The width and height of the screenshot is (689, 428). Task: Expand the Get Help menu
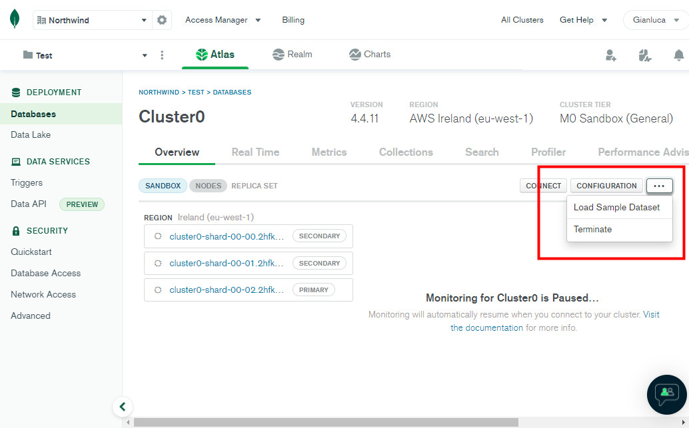pos(583,20)
